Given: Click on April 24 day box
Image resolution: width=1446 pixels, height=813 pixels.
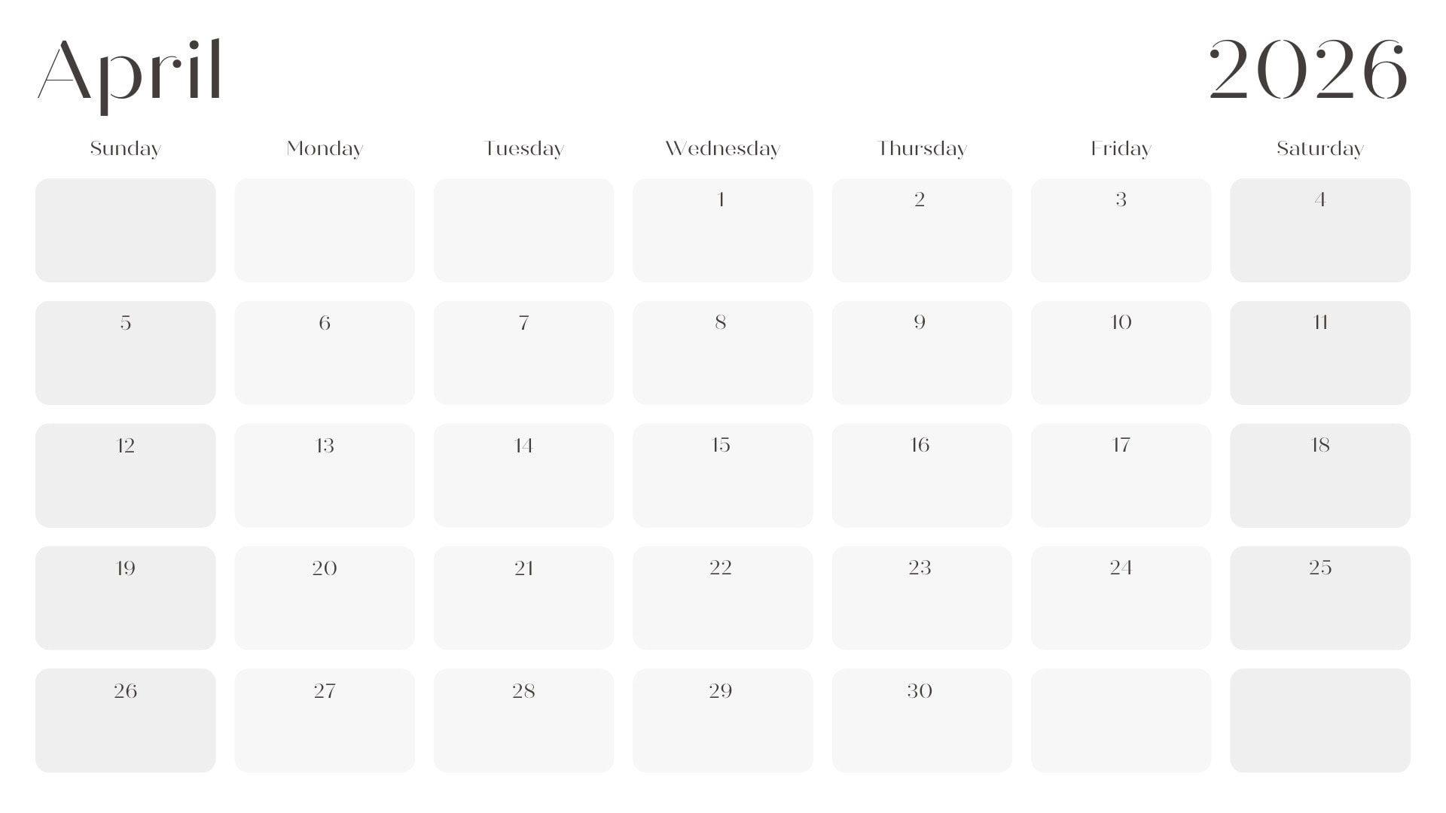Looking at the screenshot, I should coord(1121,598).
